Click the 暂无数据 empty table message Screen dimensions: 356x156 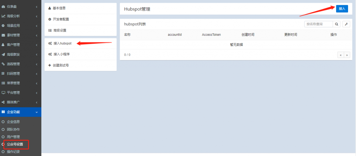(236, 45)
